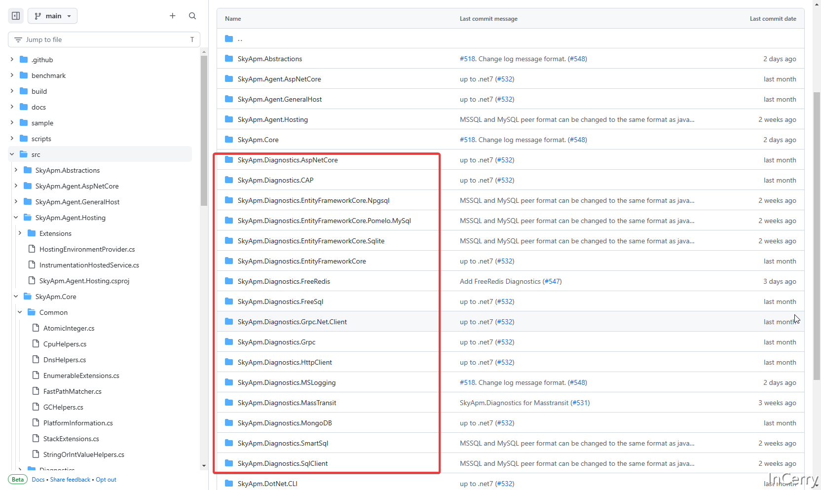Click the parent directory folder icon

229,38
